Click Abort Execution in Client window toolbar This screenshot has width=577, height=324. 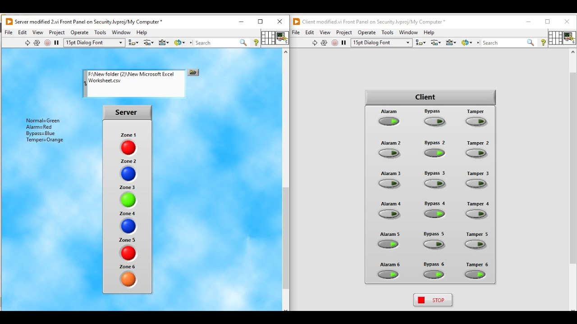pyautogui.click(x=334, y=43)
